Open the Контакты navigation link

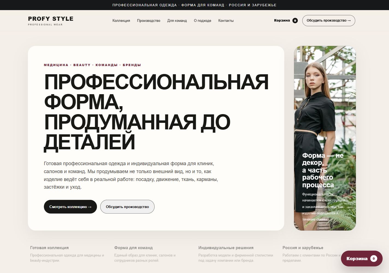click(226, 20)
